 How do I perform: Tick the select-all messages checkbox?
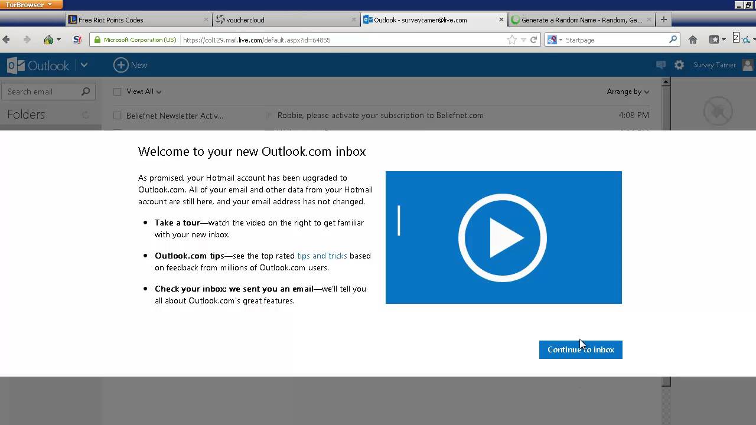pos(117,91)
